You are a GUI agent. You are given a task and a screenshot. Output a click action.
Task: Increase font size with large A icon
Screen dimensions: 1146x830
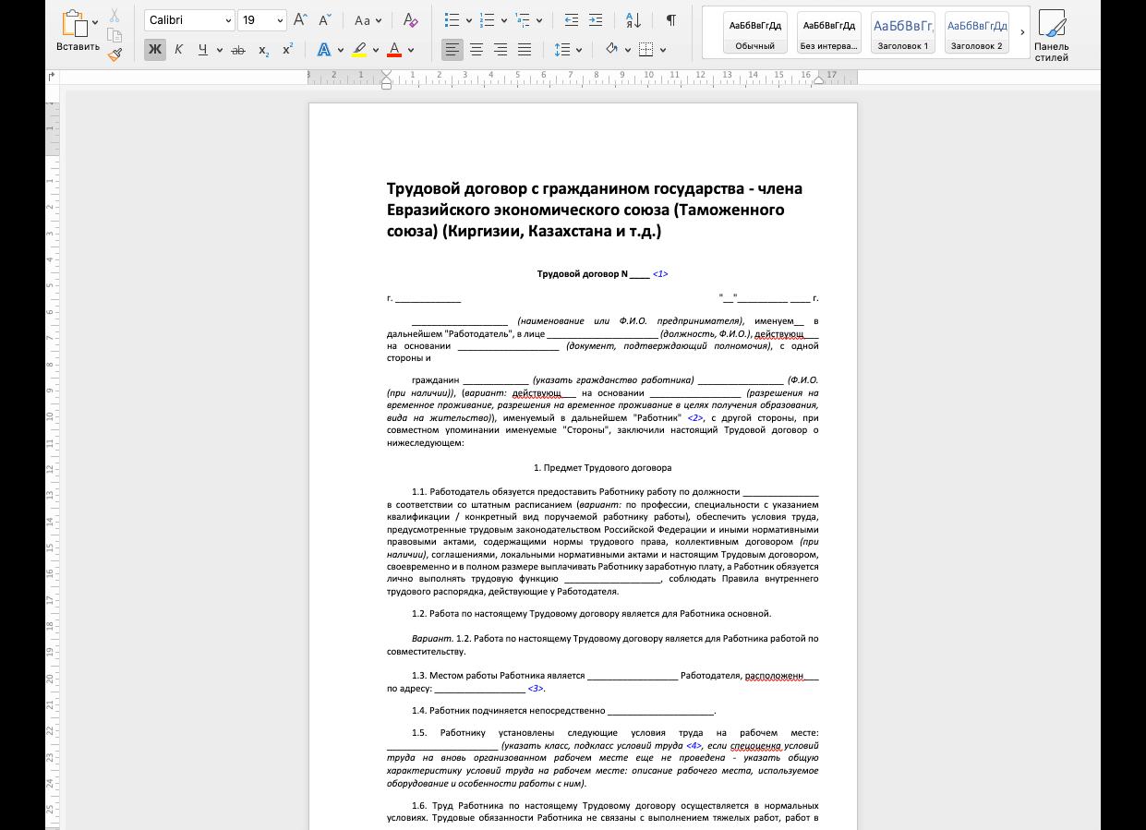(x=300, y=20)
